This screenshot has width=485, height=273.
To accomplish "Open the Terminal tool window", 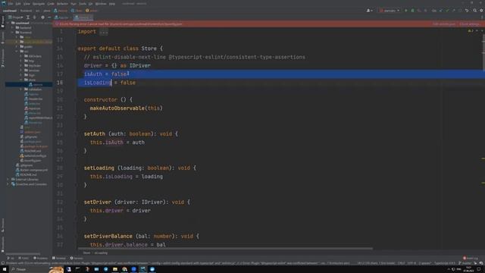I will pyautogui.click(x=59, y=258).
